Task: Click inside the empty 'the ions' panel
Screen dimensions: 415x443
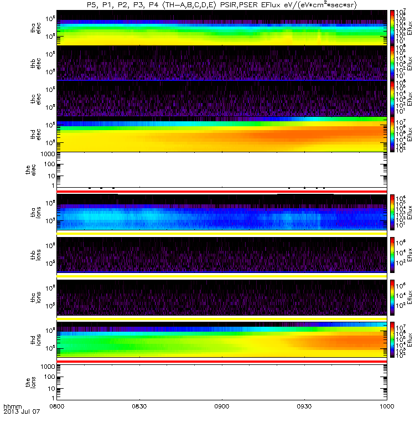Action: click(x=222, y=382)
